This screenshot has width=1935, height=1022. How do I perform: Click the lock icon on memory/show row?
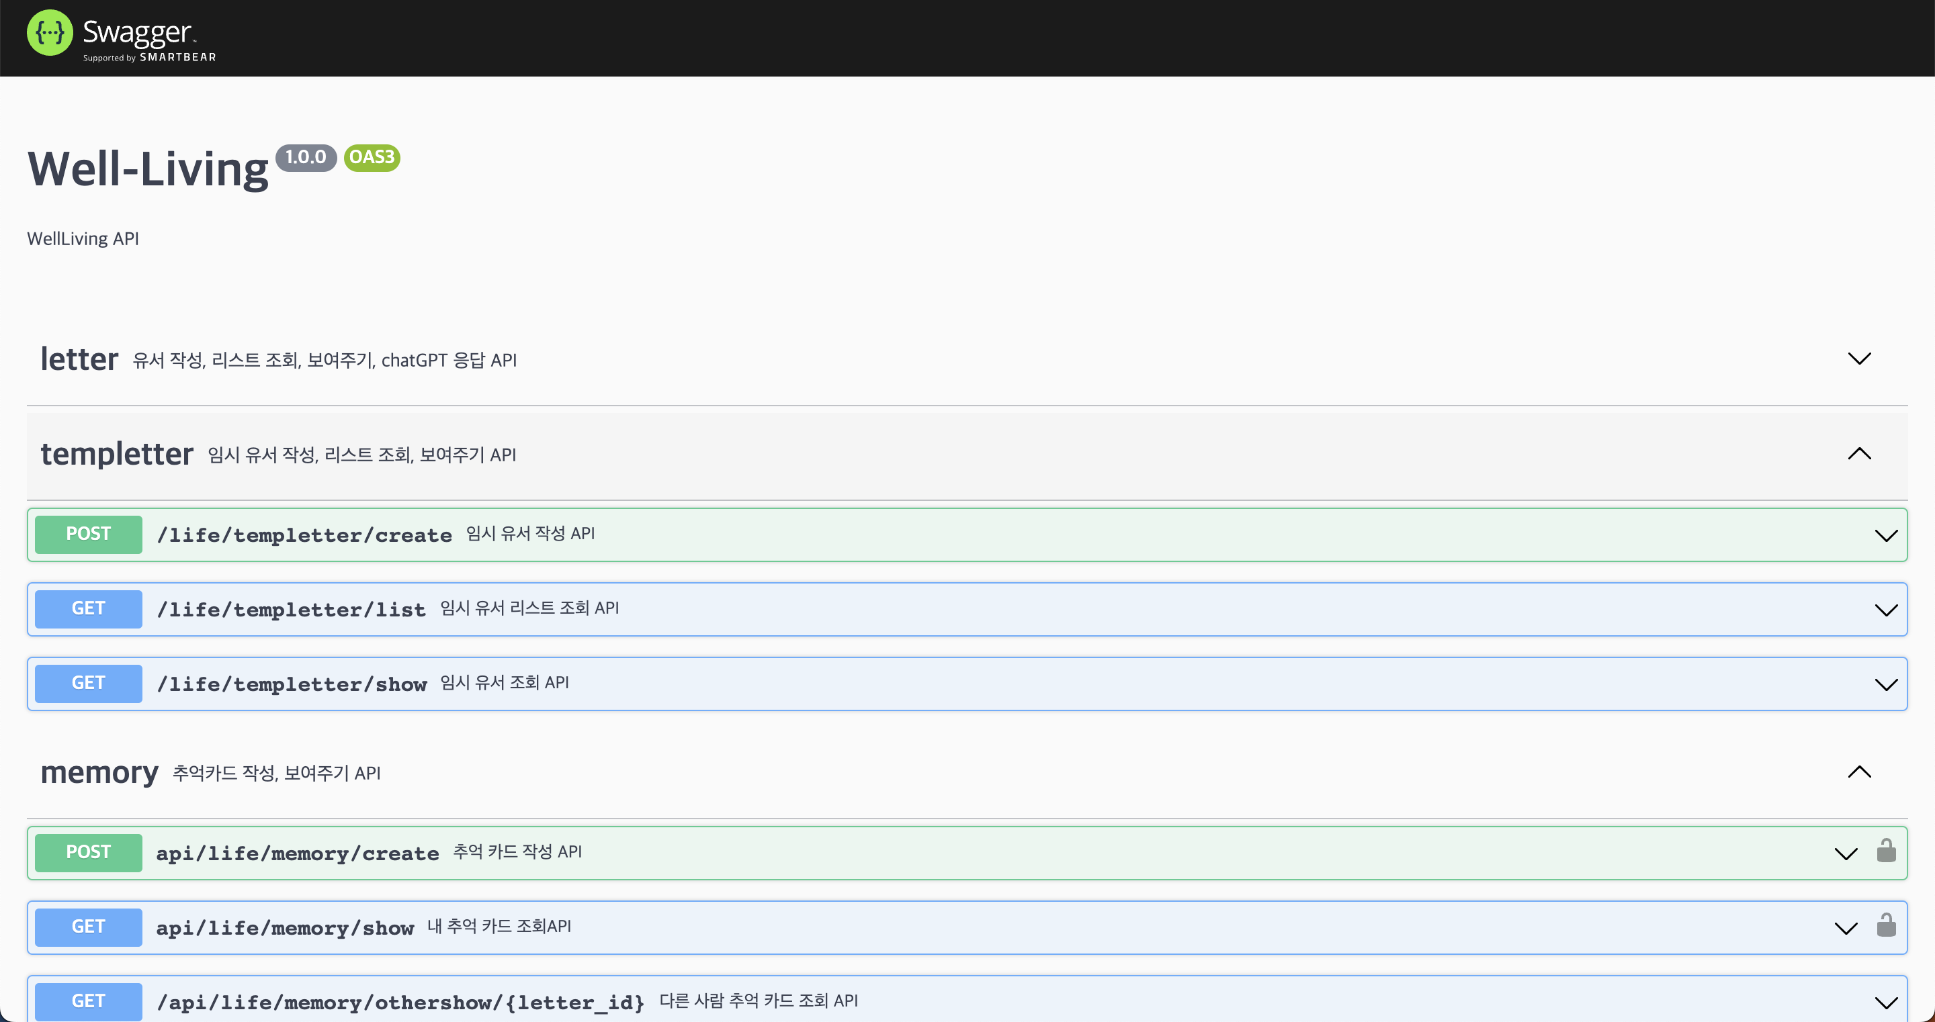coord(1886,926)
